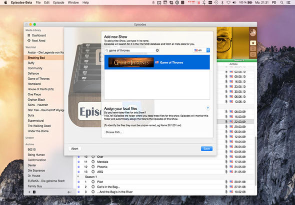Click the plus add-show icon in sidebar footer
The height and width of the screenshot is (205, 295).
29,192
